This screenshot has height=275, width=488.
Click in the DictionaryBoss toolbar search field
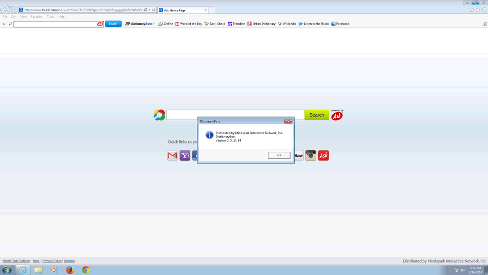(x=55, y=24)
